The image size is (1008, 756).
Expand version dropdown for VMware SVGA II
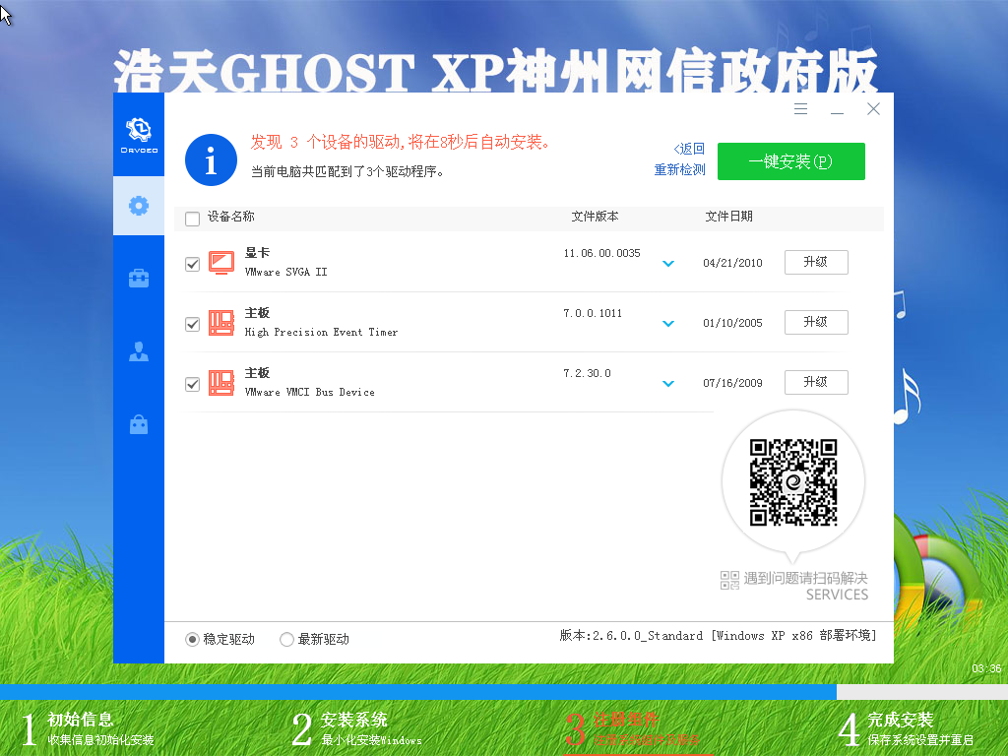click(668, 263)
